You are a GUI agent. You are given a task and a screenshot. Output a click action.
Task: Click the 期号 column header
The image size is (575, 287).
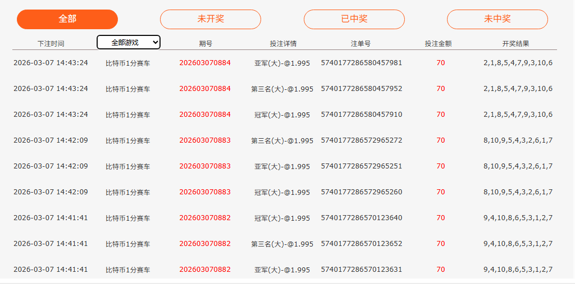coord(206,43)
